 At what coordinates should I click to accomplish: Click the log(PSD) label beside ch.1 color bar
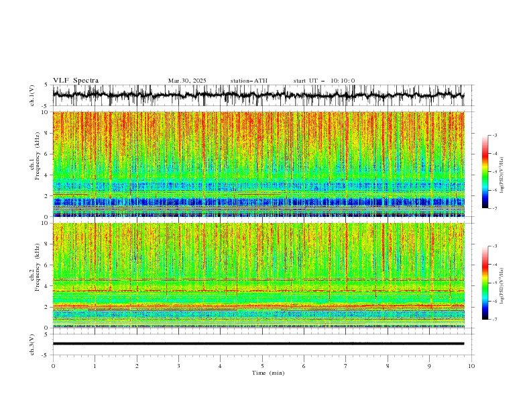pyautogui.click(x=501, y=175)
